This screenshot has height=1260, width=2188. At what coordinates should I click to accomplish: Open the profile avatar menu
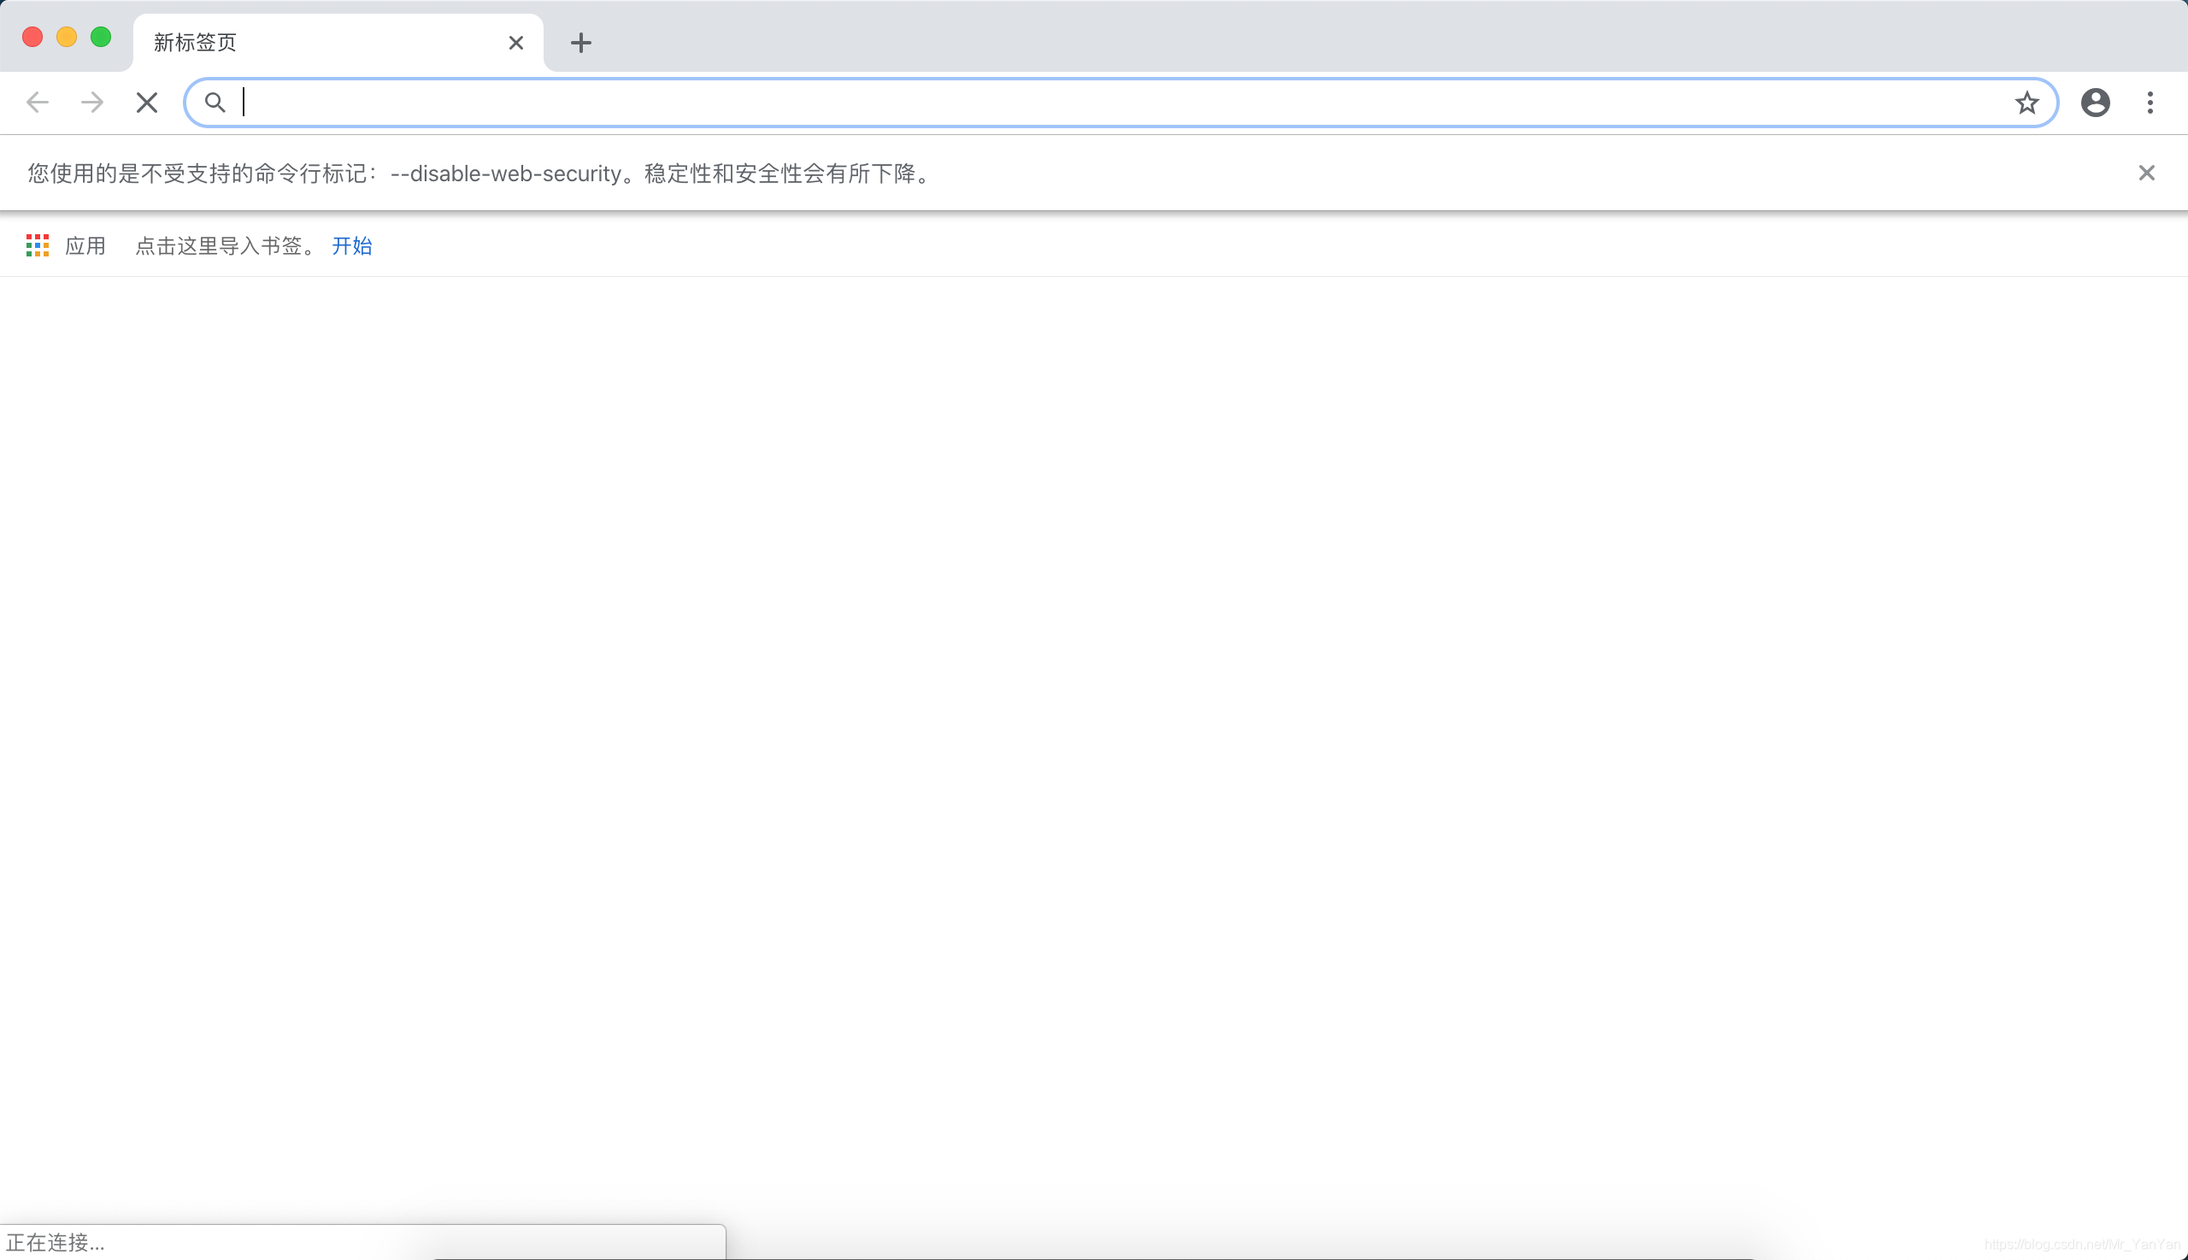(x=2095, y=102)
